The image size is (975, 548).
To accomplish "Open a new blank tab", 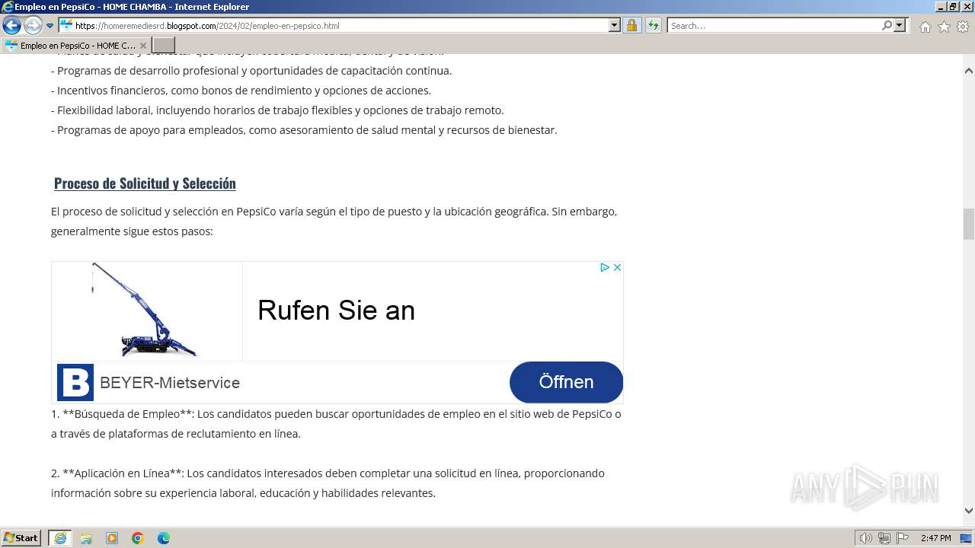I will [x=164, y=45].
